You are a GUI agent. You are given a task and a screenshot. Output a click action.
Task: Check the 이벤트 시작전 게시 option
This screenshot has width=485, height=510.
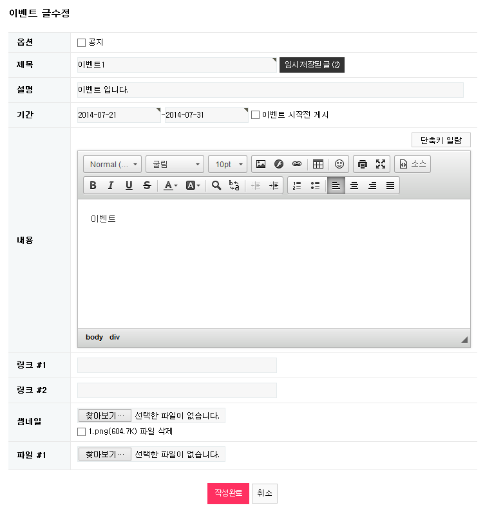[x=255, y=115]
